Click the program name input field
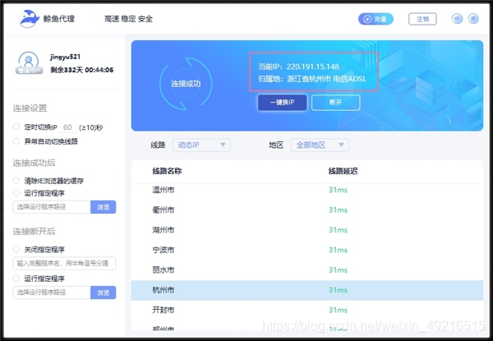 64,264
